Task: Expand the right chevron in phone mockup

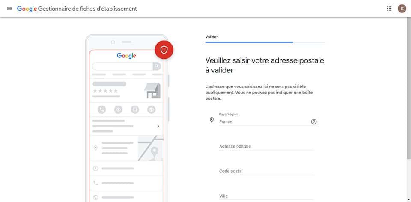Action: point(158,126)
